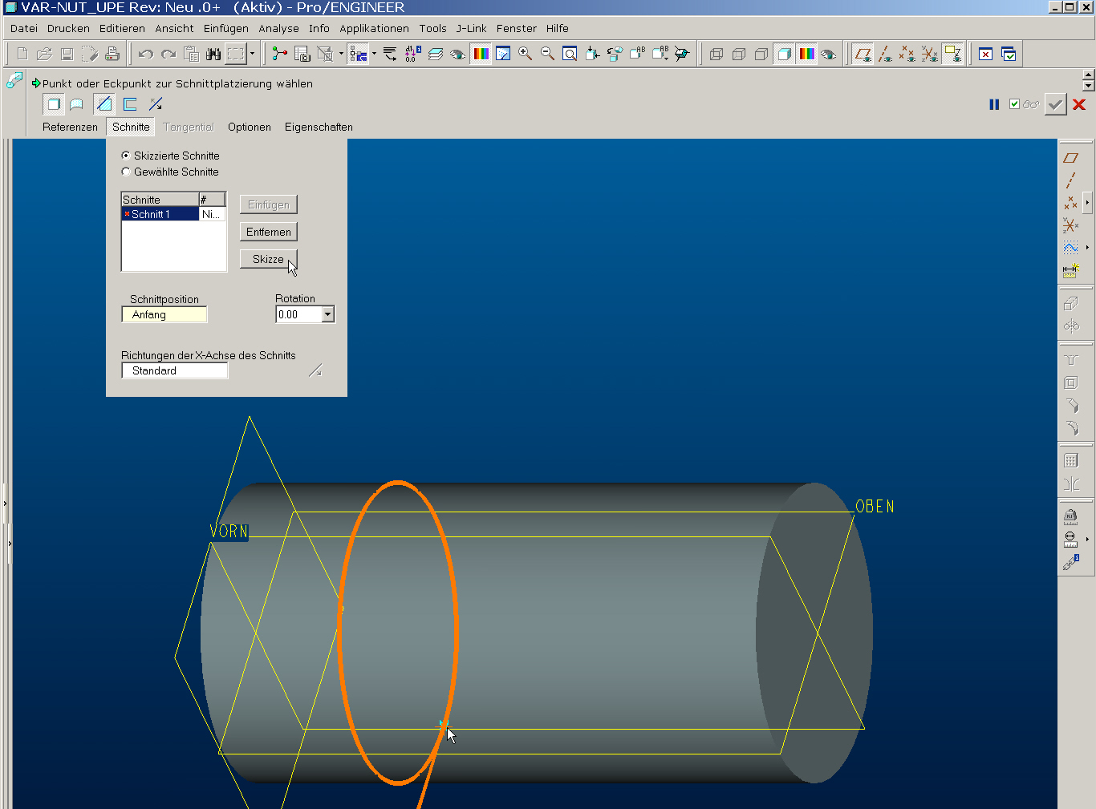This screenshot has height=809, width=1096.
Task: Click the datum plane tool in right toolbar
Action: tap(1070, 158)
